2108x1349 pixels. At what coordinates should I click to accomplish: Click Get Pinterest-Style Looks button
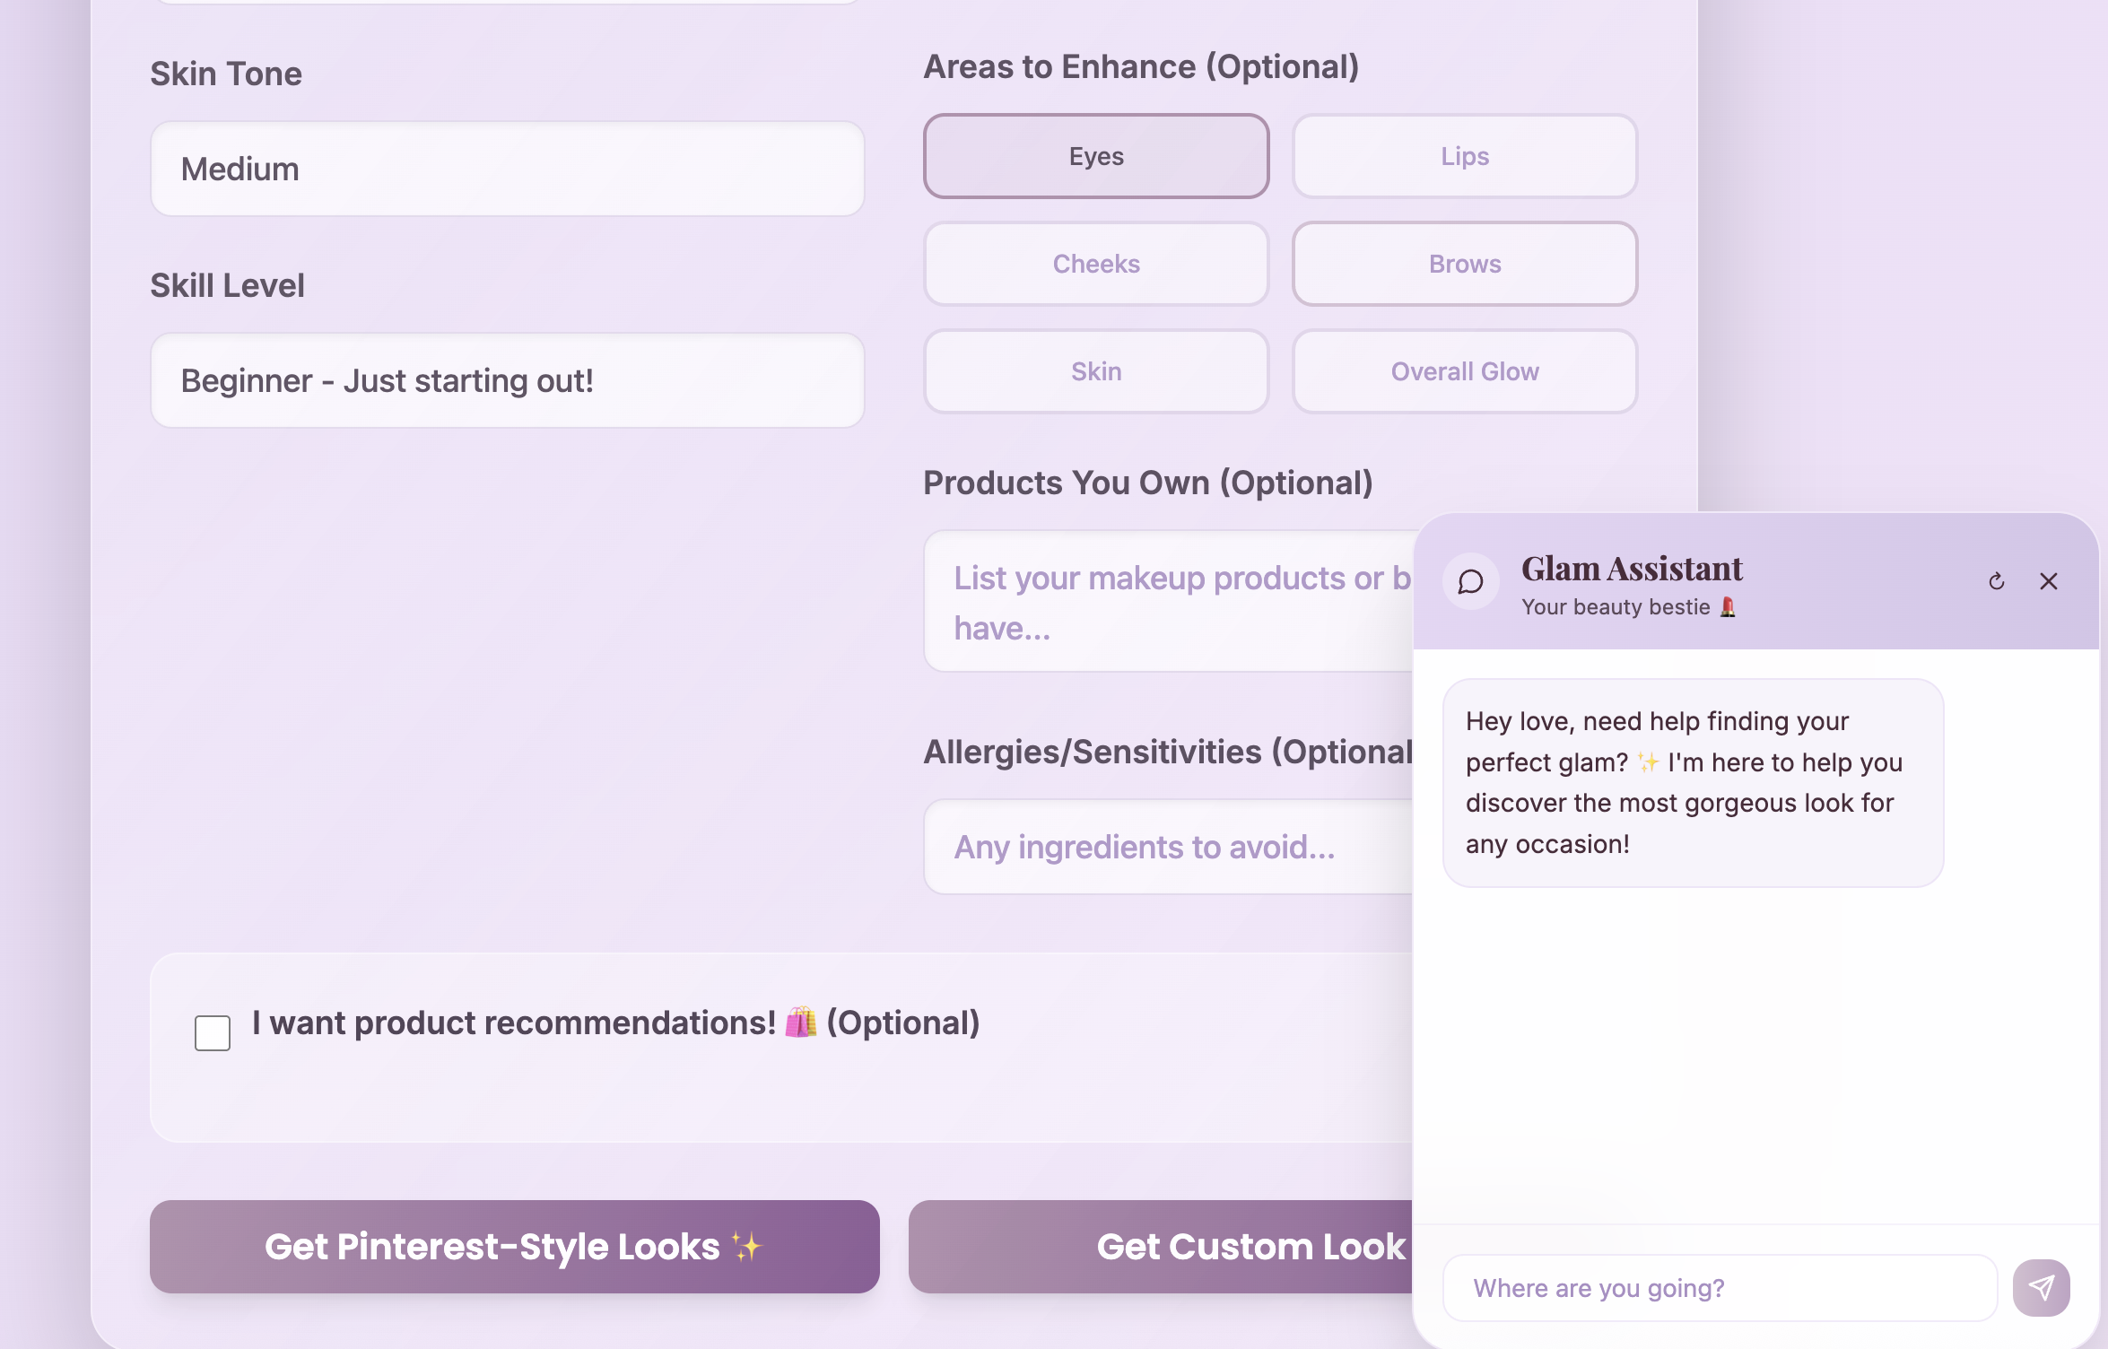pyautogui.click(x=514, y=1247)
